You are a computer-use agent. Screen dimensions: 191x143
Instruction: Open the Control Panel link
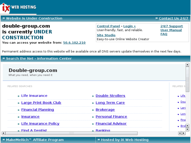pyautogui.click(x=109, y=26)
